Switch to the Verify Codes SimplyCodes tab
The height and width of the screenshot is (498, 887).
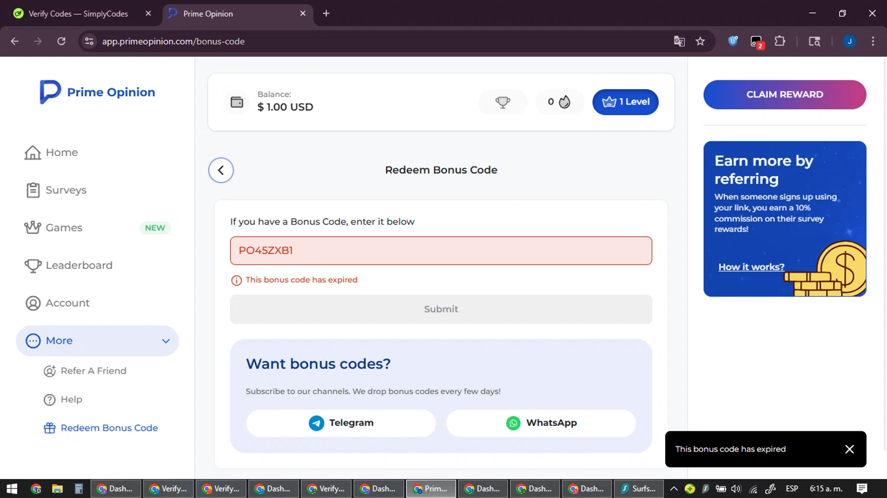point(78,14)
